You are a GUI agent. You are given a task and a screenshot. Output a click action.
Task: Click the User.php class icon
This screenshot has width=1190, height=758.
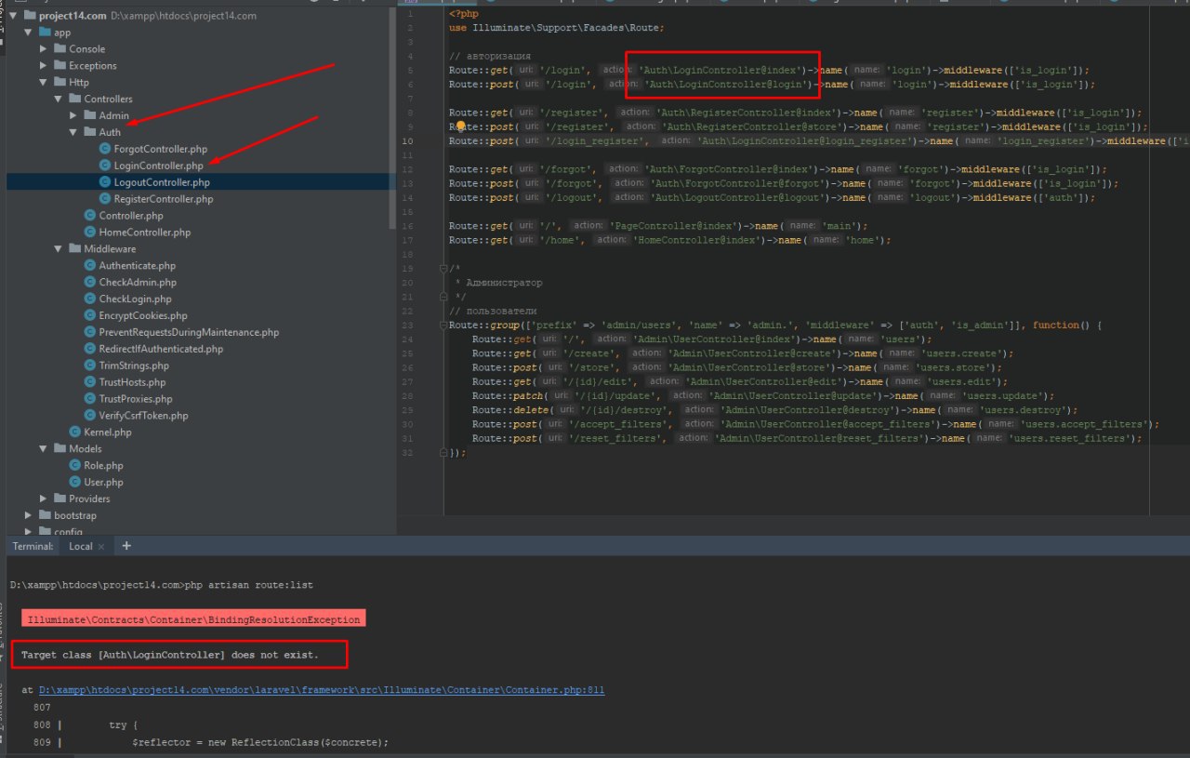pyautogui.click(x=75, y=483)
